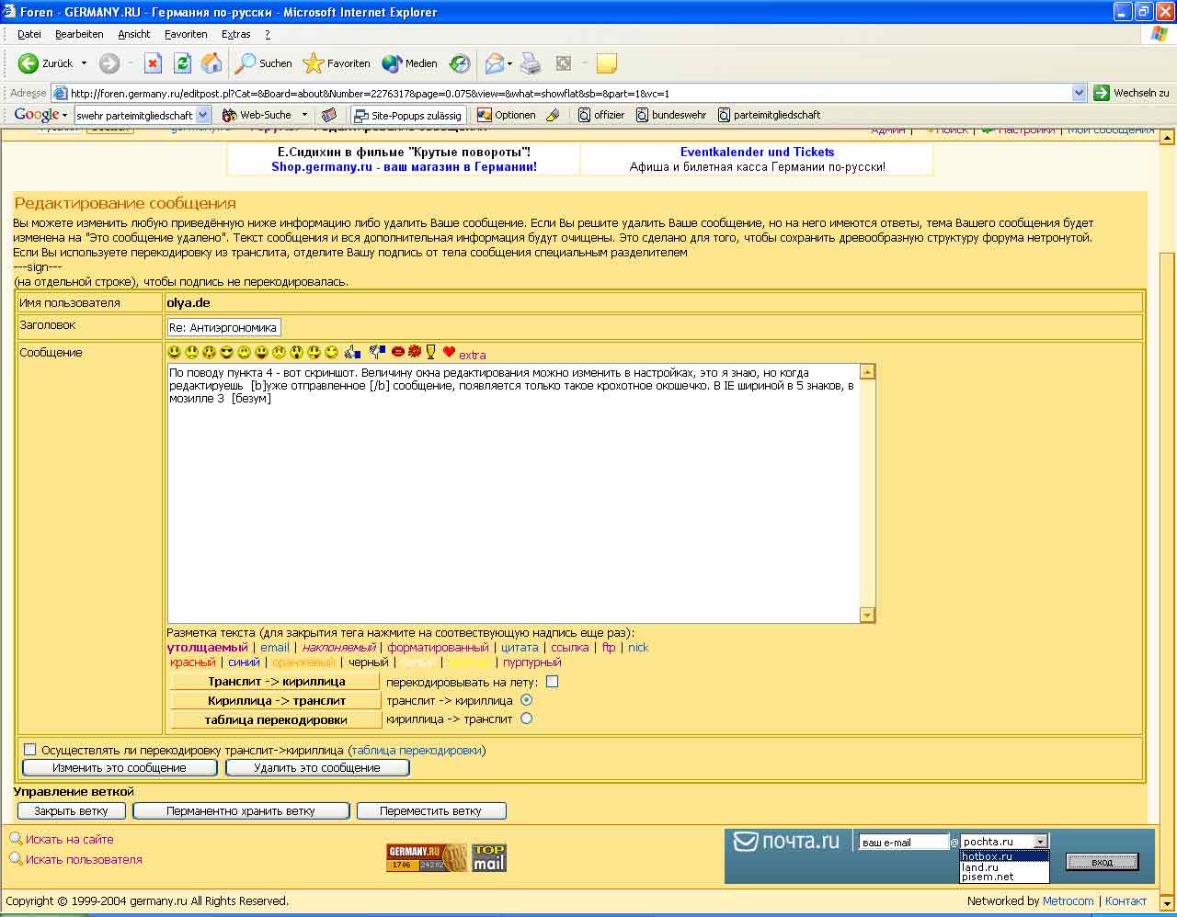
Task: Open the pochta.ru domain dropdown
Action: (1040, 842)
